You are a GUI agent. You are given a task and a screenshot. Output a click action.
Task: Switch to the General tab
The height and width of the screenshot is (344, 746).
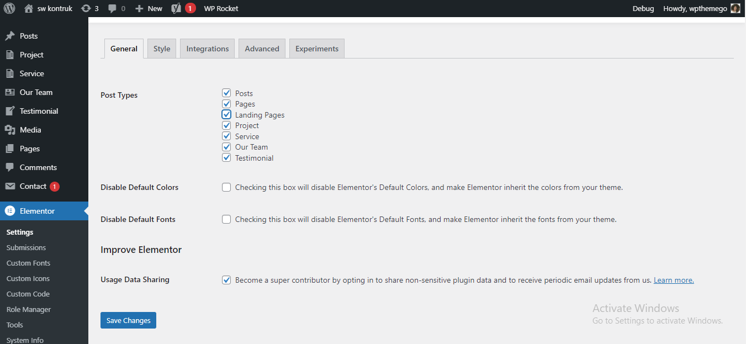[124, 49]
